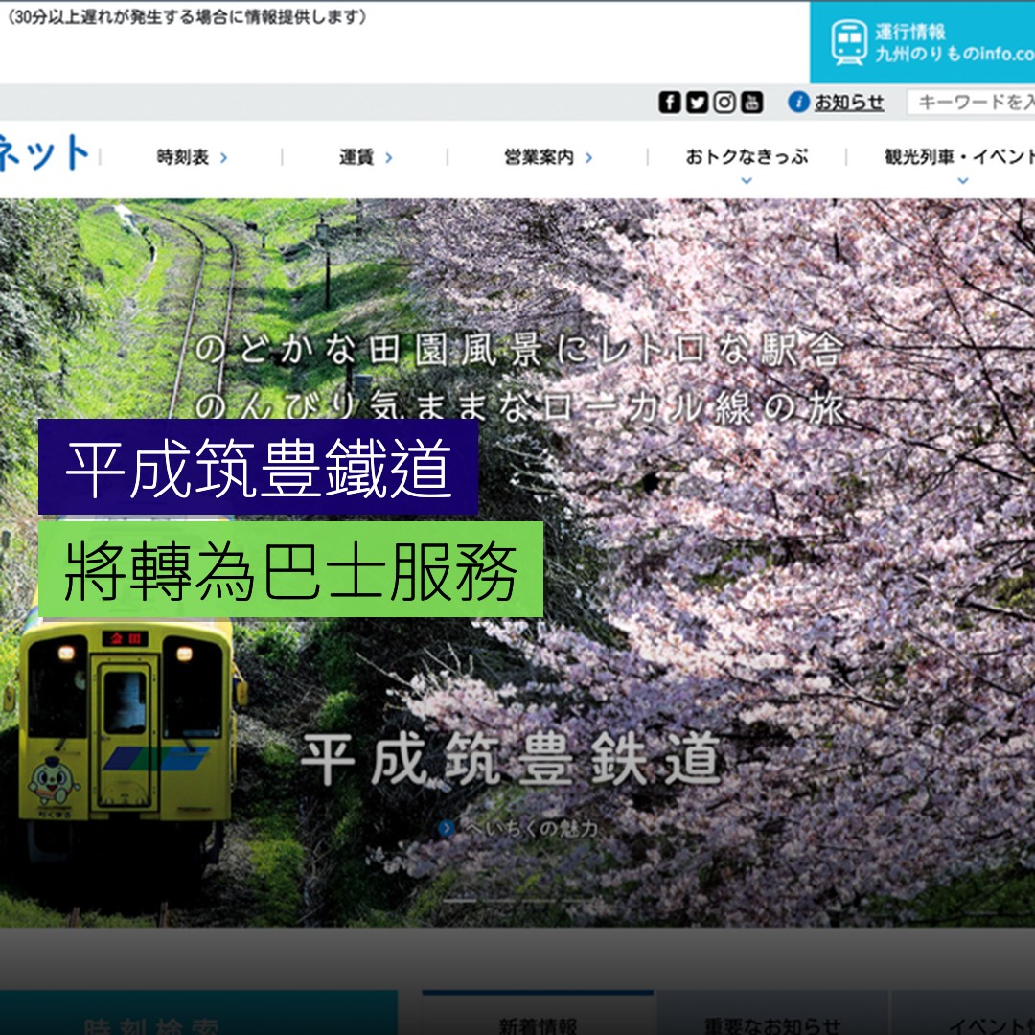Click the train icon on 運行情報 banner
The width and height of the screenshot is (1035, 1035).
pyautogui.click(x=847, y=40)
